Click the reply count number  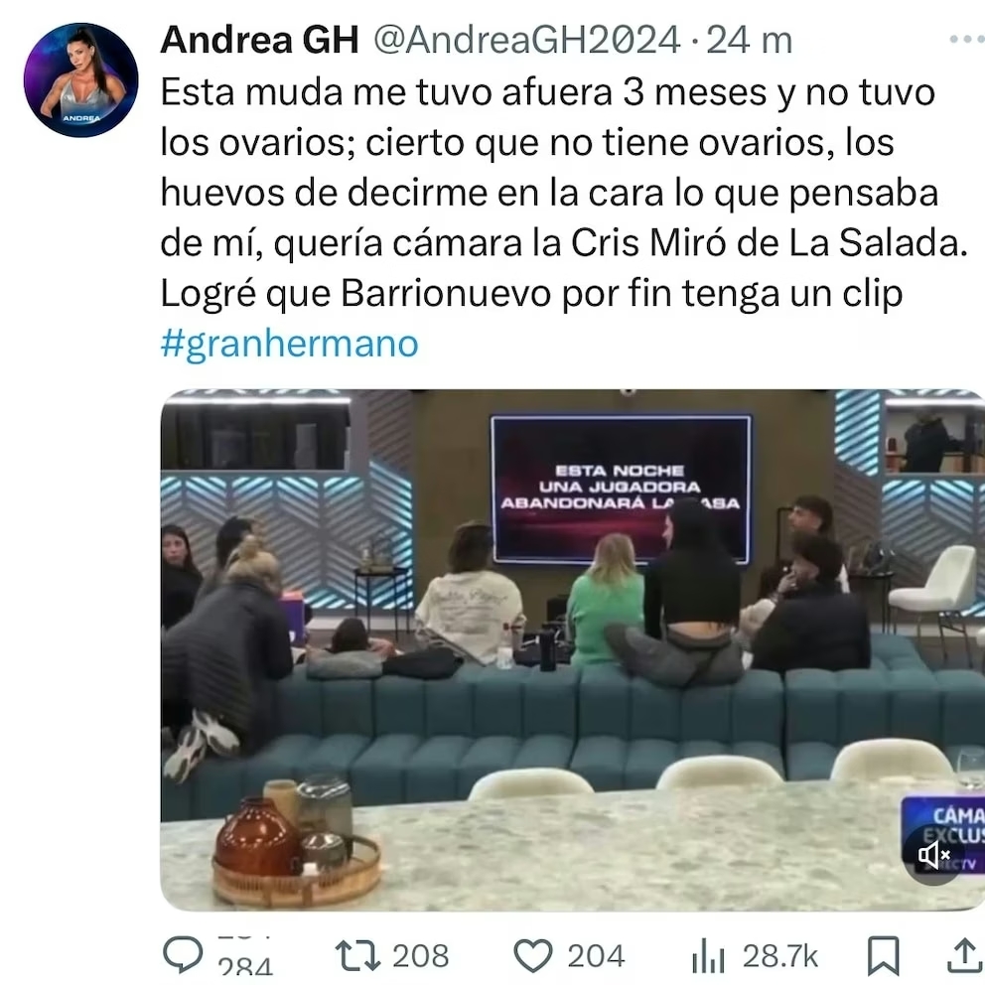tap(245, 963)
